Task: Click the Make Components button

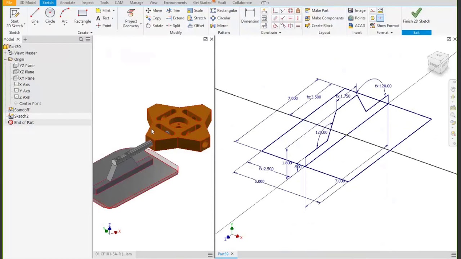Action: (x=324, y=18)
